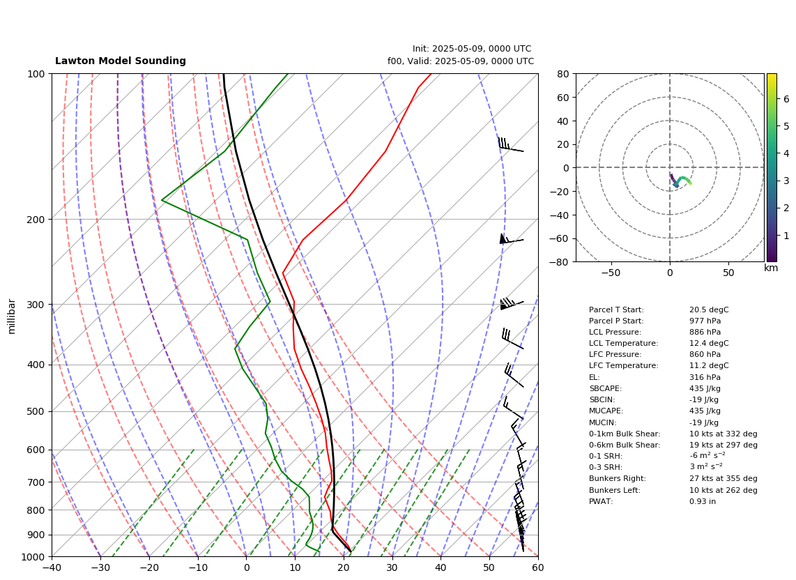Click the 1000 millibar pressure tick label
The width and height of the screenshot is (796, 580).
tap(34, 557)
